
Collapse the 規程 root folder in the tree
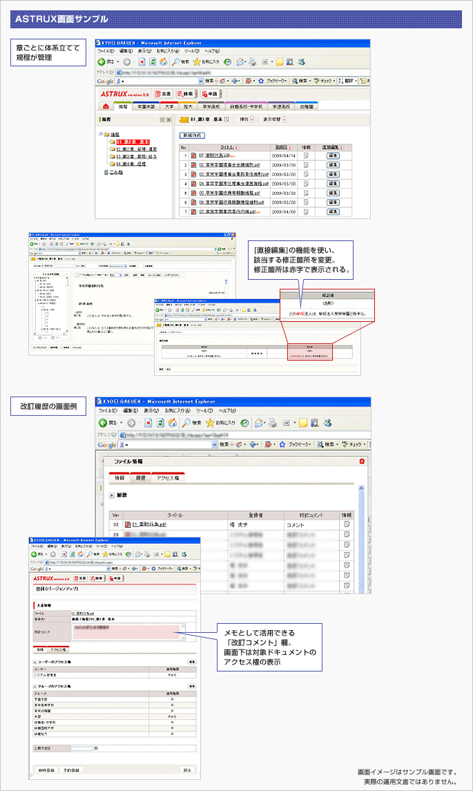pos(101,134)
